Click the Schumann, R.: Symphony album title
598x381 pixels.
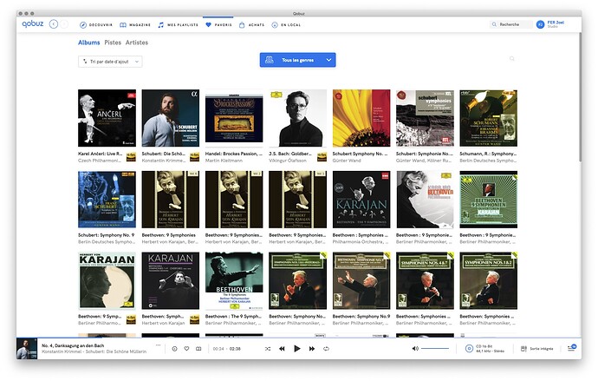(488, 154)
